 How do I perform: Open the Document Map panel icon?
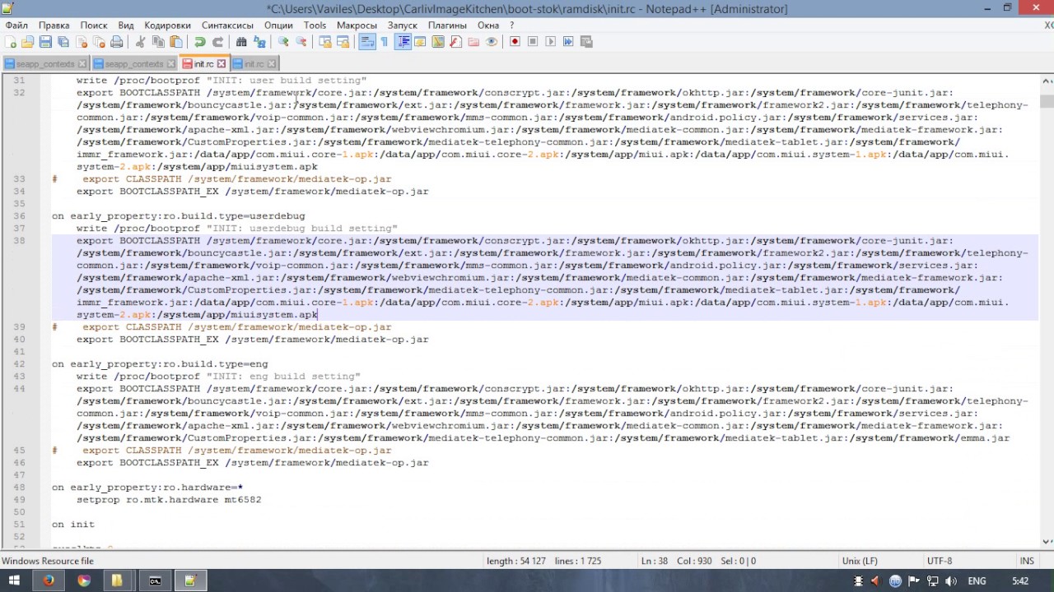click(x=438, y=42)
